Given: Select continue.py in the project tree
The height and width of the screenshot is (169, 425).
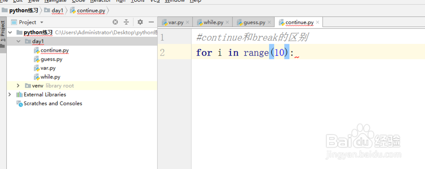Looking at the screenshot, I should coord(54,50).
